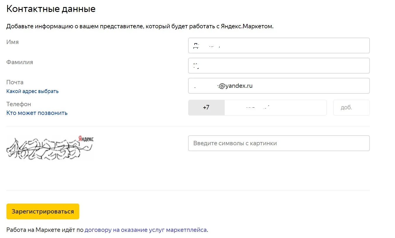Click the phone number input field

click(x=275, y=108)
